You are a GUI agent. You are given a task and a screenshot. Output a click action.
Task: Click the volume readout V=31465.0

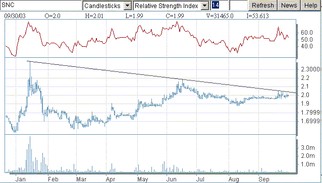coord(220,16)
